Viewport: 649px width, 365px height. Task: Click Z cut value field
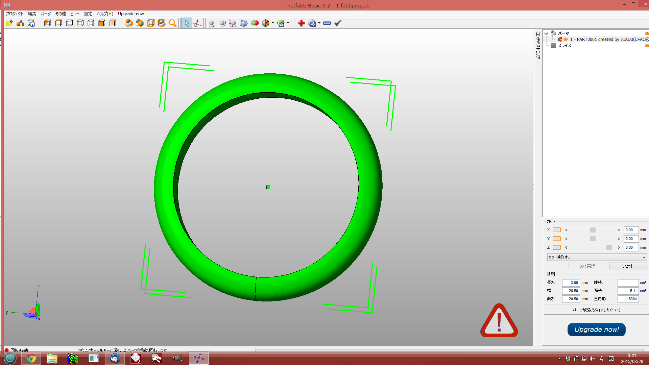pos(631,247)
